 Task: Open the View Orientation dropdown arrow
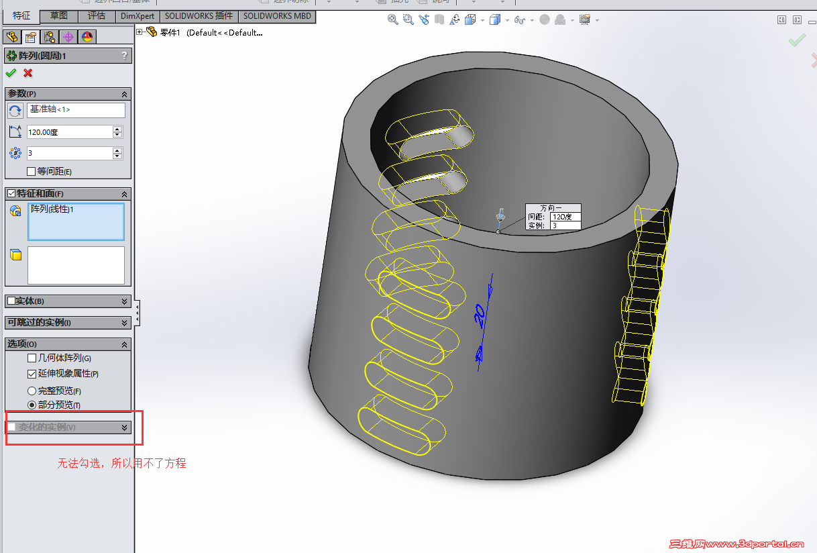(x=482, y=20)
